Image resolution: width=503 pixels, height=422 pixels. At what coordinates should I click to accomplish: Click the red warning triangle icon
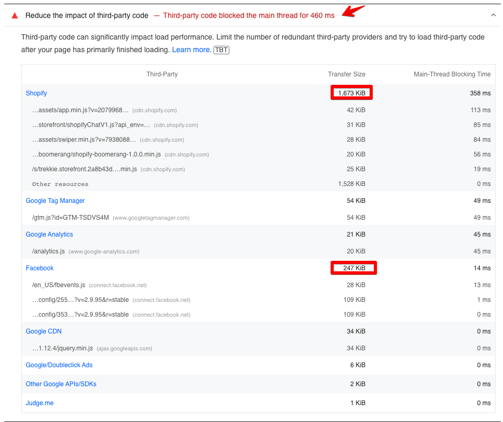tap(14, 15)
